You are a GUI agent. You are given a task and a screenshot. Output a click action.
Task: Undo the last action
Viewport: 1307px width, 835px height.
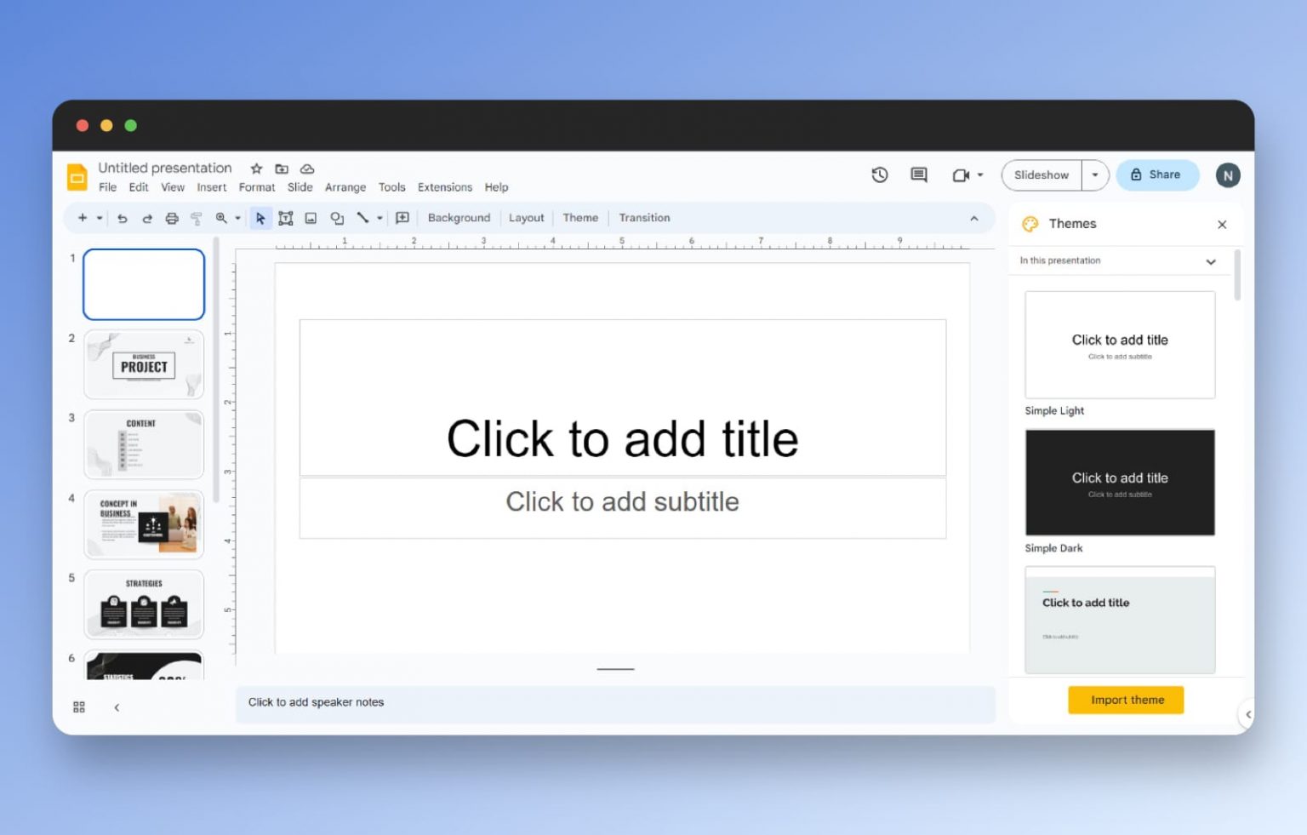pos(123,218)
